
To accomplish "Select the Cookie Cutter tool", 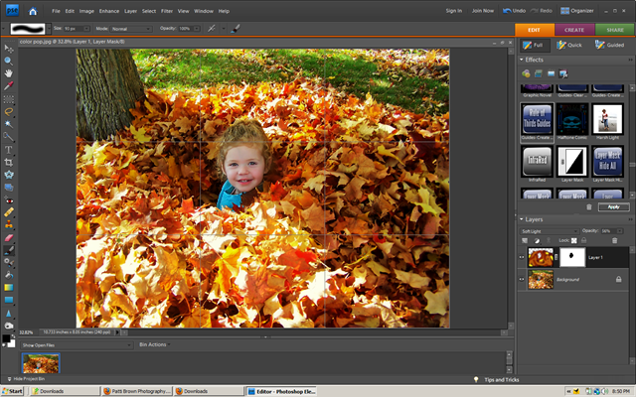I will click(9, 175).
